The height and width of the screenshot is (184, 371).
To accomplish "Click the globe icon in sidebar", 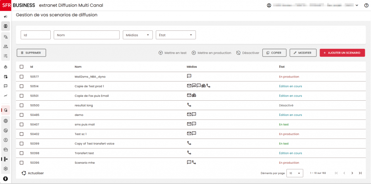I will coord(6,121).
